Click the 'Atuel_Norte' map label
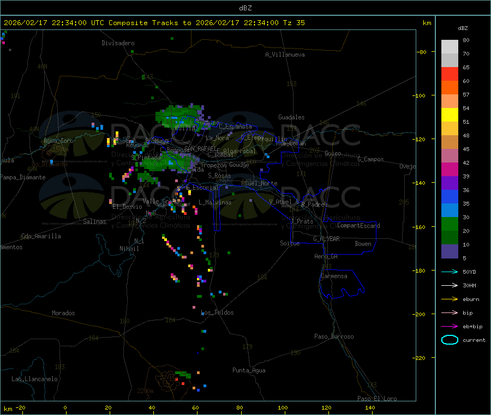The height and width of the screenshot is (415, 491). [x=259, y=183]
